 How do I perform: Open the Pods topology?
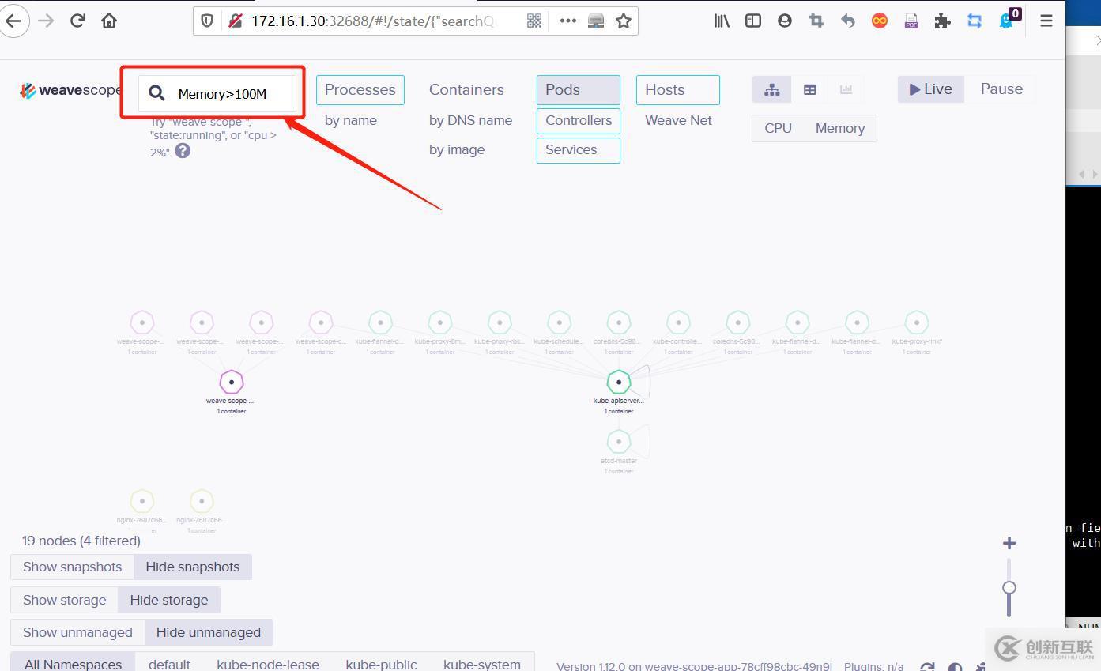(578, 90)
